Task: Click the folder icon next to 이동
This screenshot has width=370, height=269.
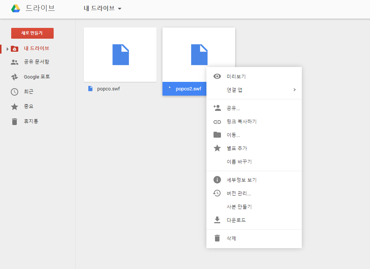Action: (217, 135)
